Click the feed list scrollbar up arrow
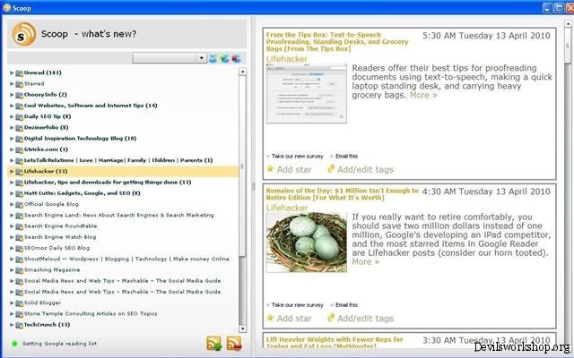 [242, 72]
